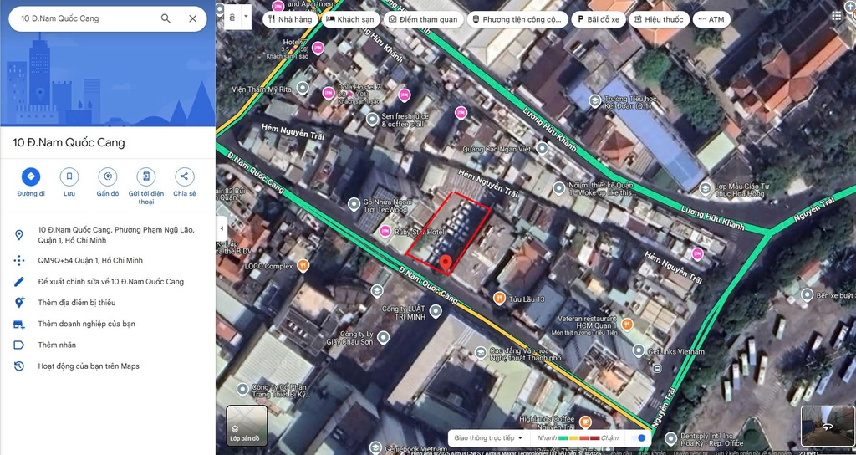Click the Bến xe buýt marker
Image resolution: width=856 pixels, height=455 pixels.
tap(807, 295)
